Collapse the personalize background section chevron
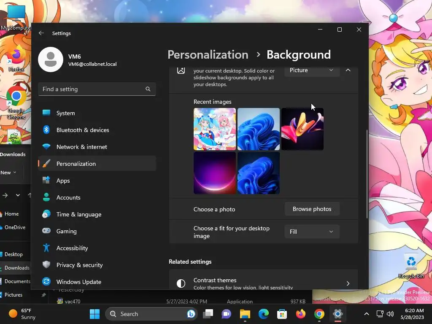 tap(348, 70)
